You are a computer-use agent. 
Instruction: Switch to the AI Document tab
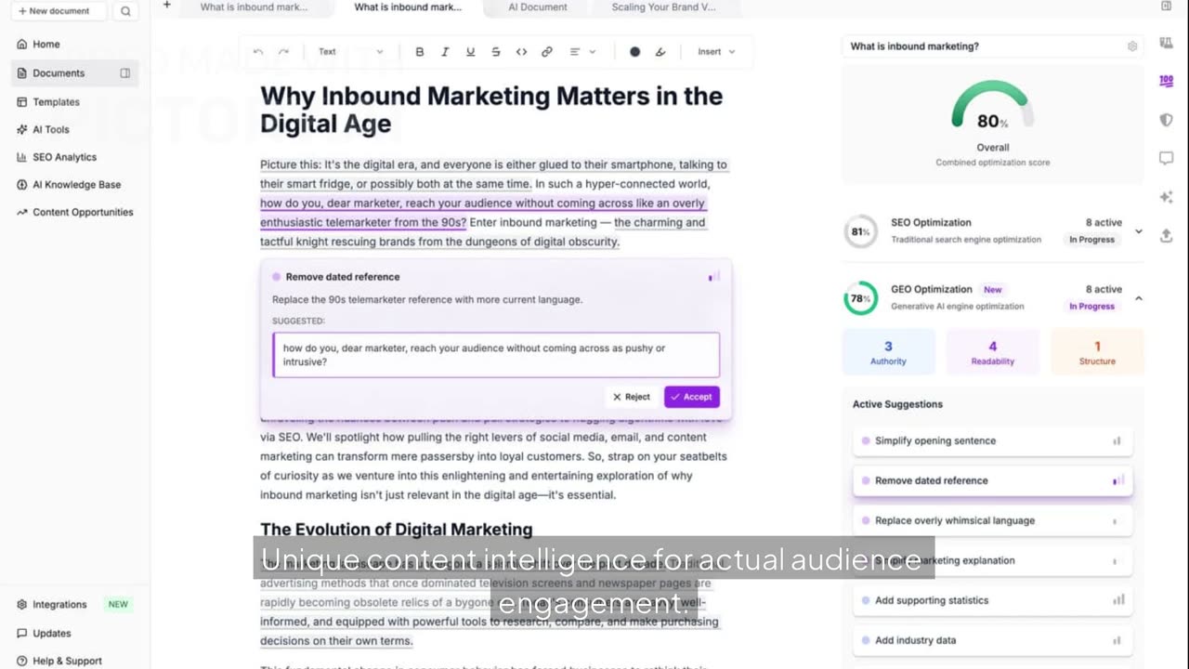click(538, 7)
